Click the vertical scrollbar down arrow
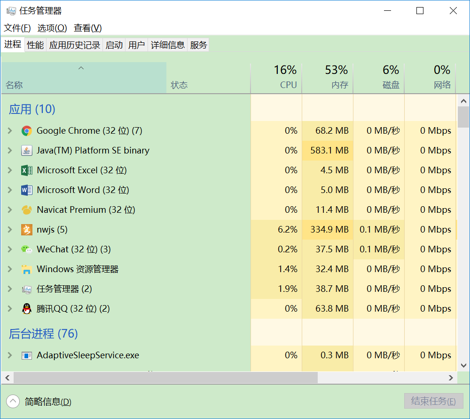470x419 pixels. pos(463,365)
